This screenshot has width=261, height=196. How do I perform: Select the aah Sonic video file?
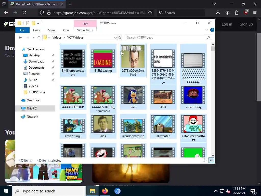(133, 97)
